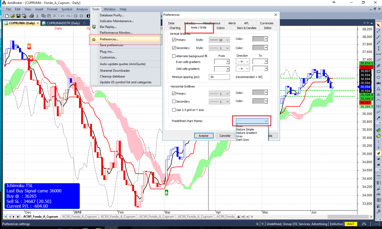Screen dimensions: 382x229
Task: Uncheck Primary vertical gridlines checkbox
Action: 174,40
